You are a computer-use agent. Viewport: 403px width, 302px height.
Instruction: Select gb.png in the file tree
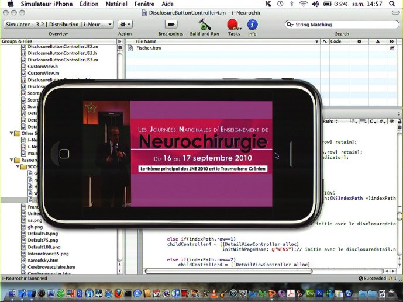(35, 227)
